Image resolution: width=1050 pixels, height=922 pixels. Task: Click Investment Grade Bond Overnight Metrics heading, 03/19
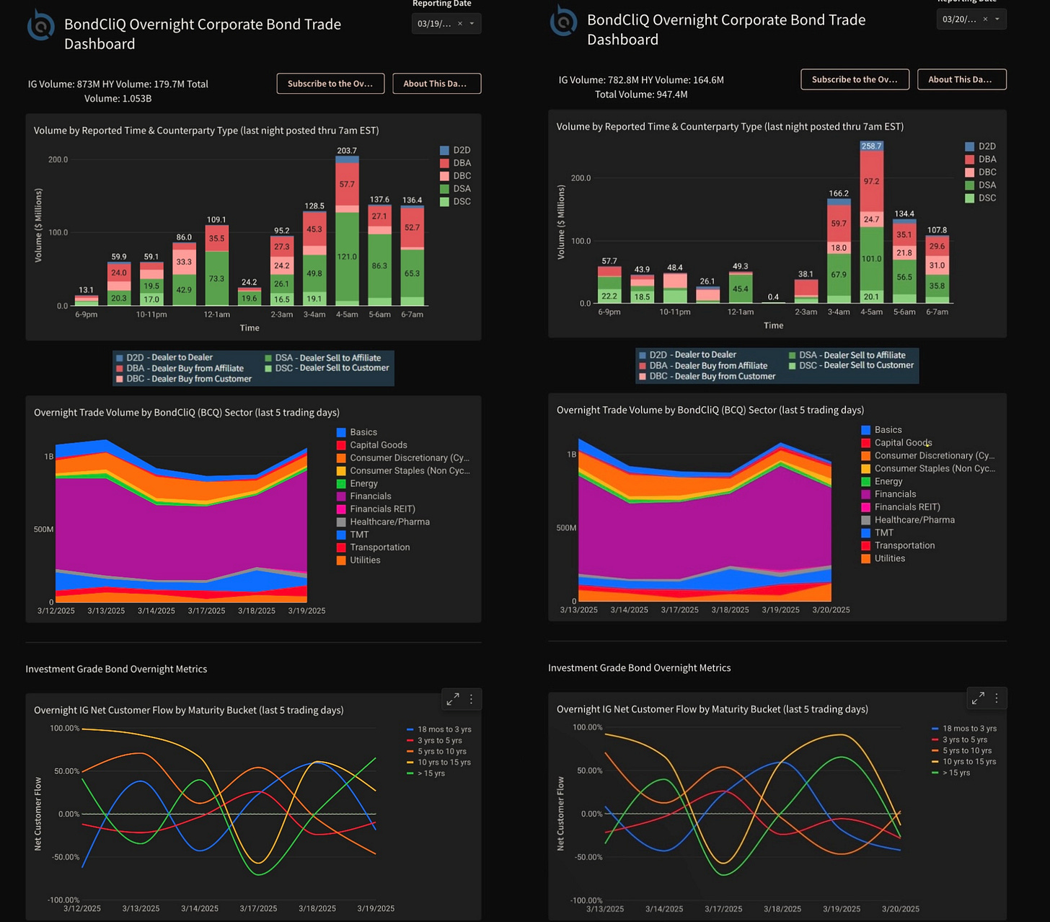[x=116, y=669]
